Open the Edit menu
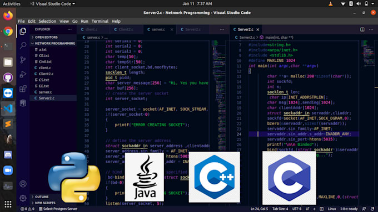This screenshot has width=378, height=212. pyautogui.click(x=32, y=21)
